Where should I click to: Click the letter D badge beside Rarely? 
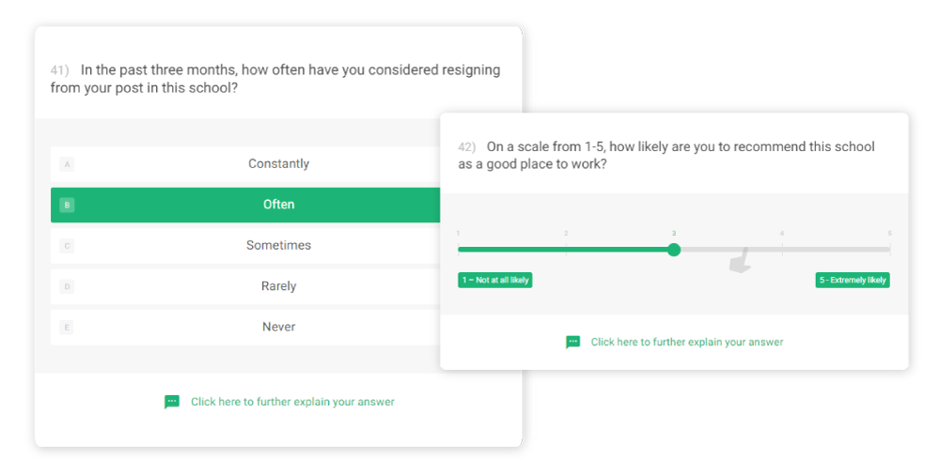[x=67, y=286]
